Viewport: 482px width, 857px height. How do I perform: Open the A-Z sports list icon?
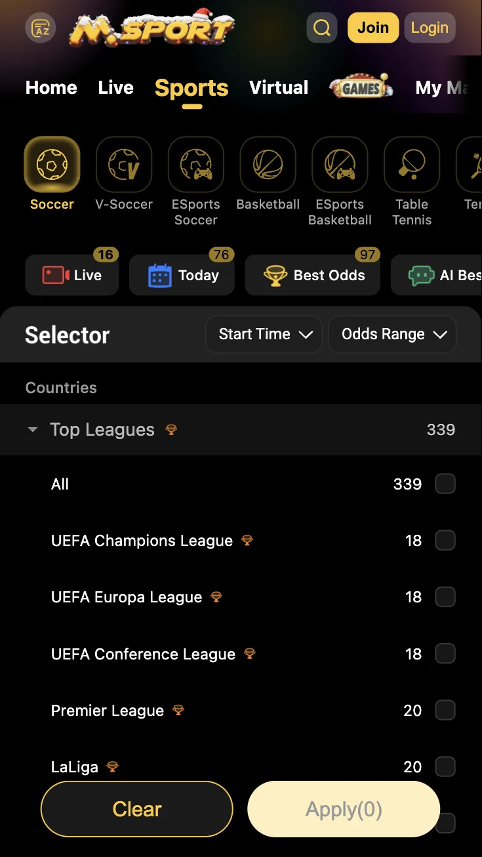pos(40,28)
